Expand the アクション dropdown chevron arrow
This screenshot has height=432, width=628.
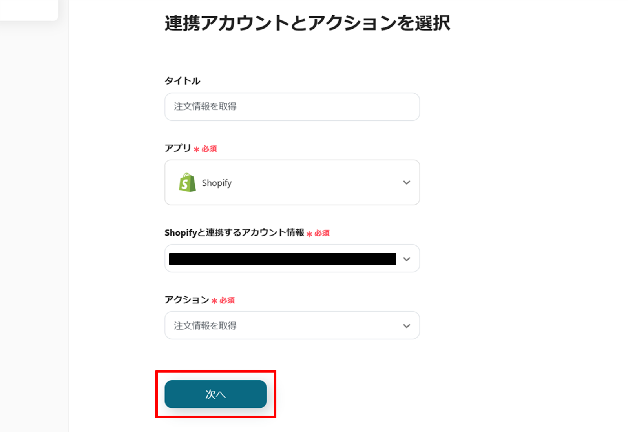(407, 326)
